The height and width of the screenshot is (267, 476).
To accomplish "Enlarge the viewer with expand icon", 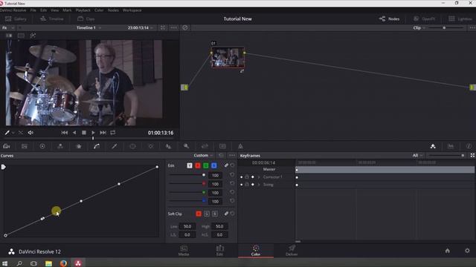I will (163, 27).
